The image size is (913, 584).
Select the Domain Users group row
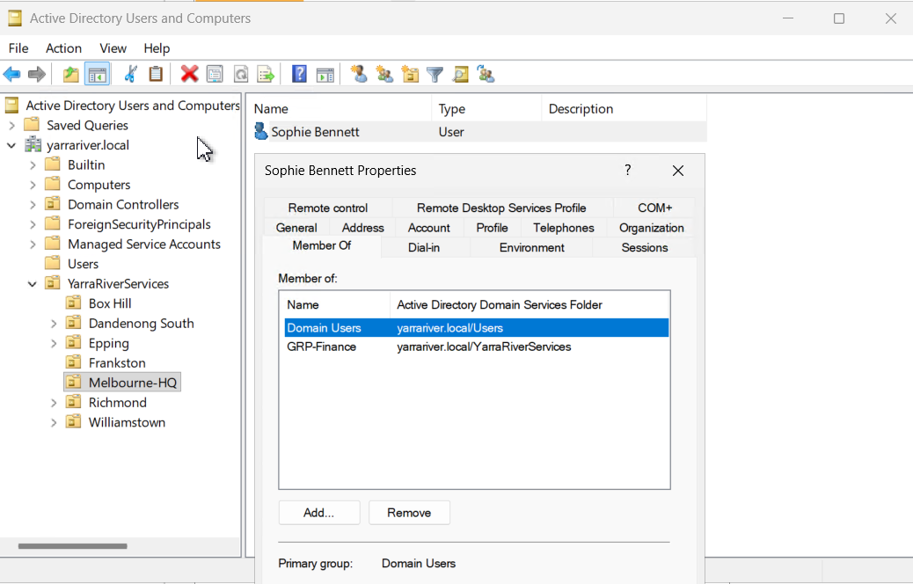pyautogui.click(x=477, y=328)
